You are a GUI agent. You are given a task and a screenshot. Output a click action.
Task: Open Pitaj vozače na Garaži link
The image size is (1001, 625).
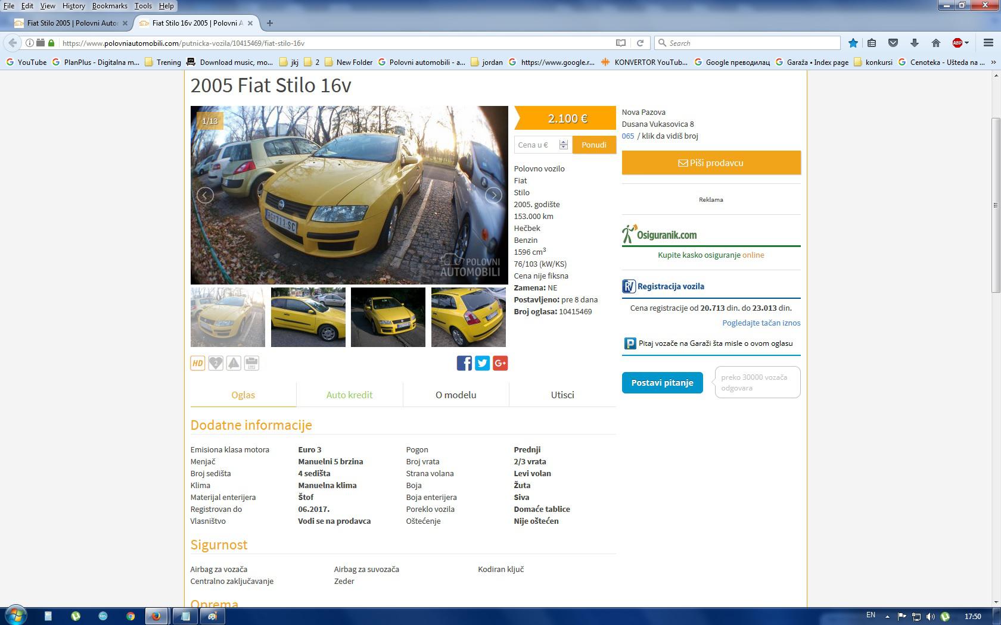pos(709,343)
